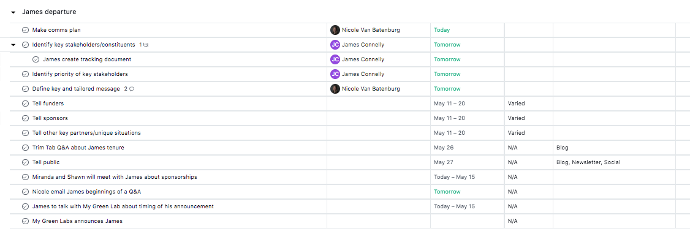This screenshot has width=690, height=234.
Task: Collapse the James departure section
Action: 13,12
